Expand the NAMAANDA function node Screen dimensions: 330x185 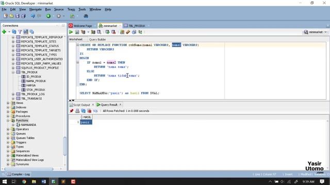click(x=13, y=125)
